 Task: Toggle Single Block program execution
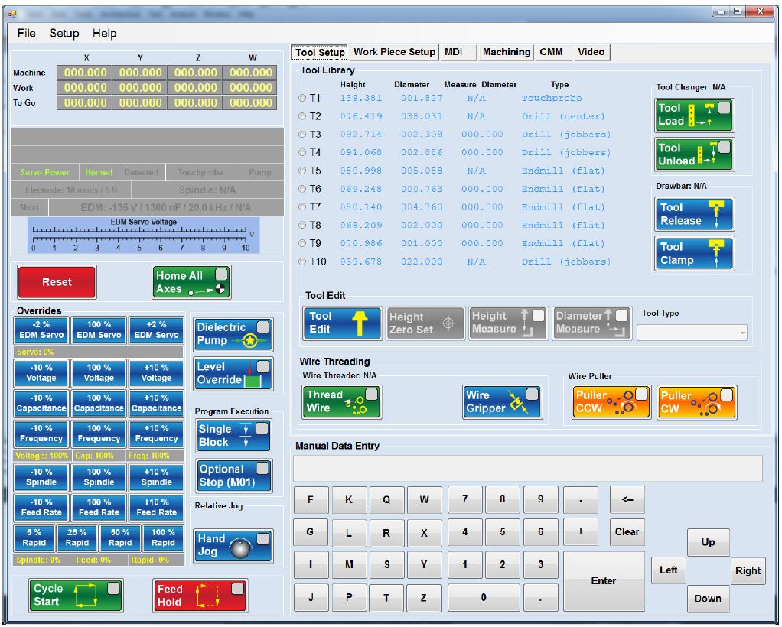233,434
